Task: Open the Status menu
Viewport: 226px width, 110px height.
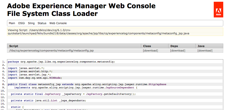Action: pos(42,23)
